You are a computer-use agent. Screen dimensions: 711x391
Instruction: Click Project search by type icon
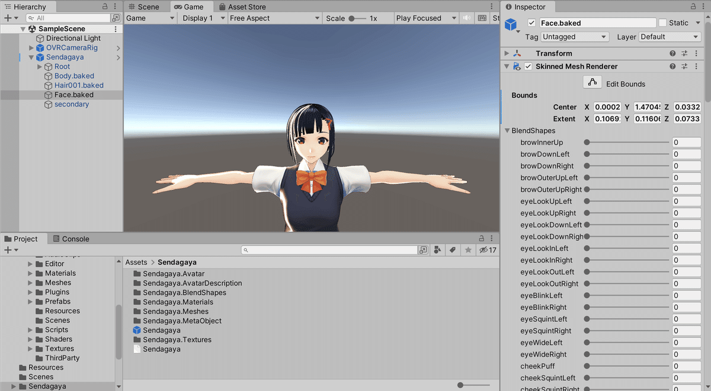click(437, 250)
